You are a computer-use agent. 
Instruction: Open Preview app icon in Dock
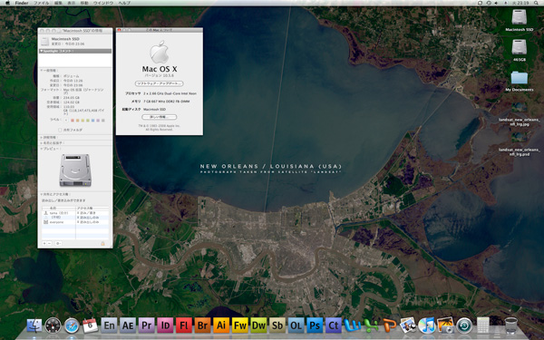[x=408, y=325]
